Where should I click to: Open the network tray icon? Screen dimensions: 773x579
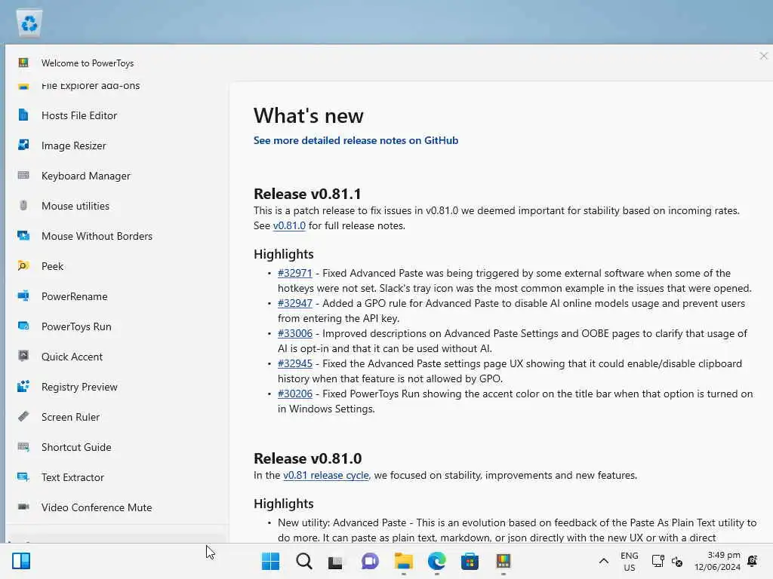(x=658, y=561)
